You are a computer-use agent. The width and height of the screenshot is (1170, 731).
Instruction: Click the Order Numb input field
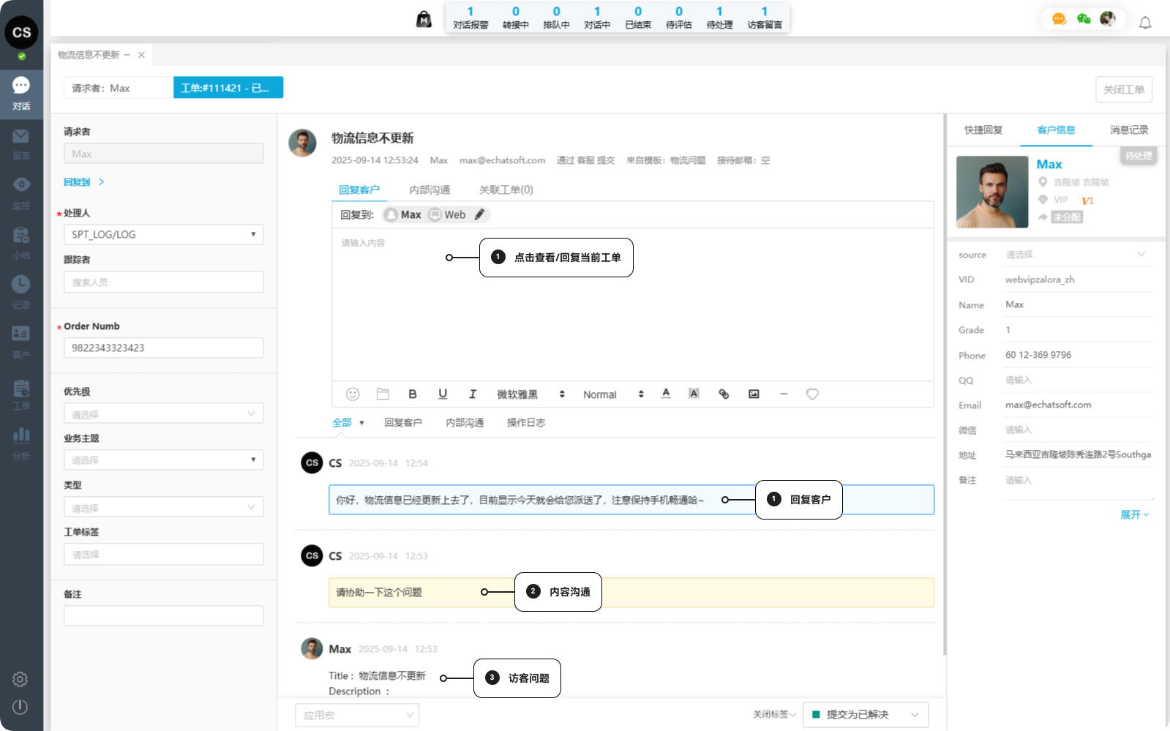point(163,348)
